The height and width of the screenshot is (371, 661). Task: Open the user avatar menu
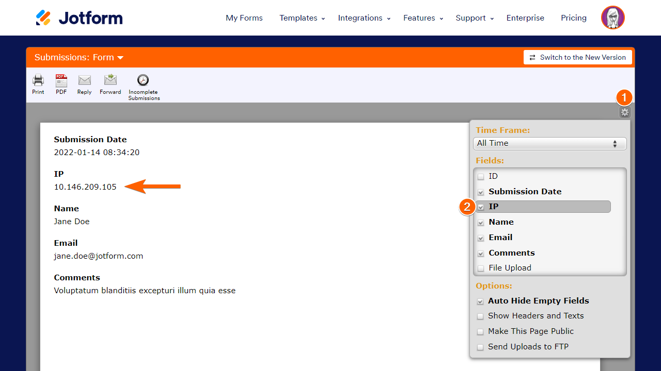pyautogui.click(x=613, y=18)
